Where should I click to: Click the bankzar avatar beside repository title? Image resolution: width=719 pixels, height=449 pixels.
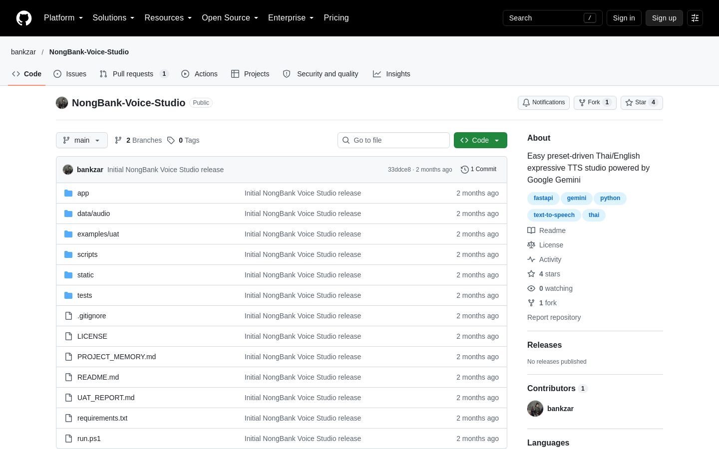click(62, 103)
